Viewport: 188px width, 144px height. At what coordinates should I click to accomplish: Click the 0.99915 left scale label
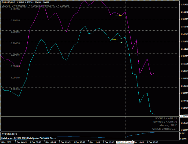pyautogui.click(x=15, y=55)
